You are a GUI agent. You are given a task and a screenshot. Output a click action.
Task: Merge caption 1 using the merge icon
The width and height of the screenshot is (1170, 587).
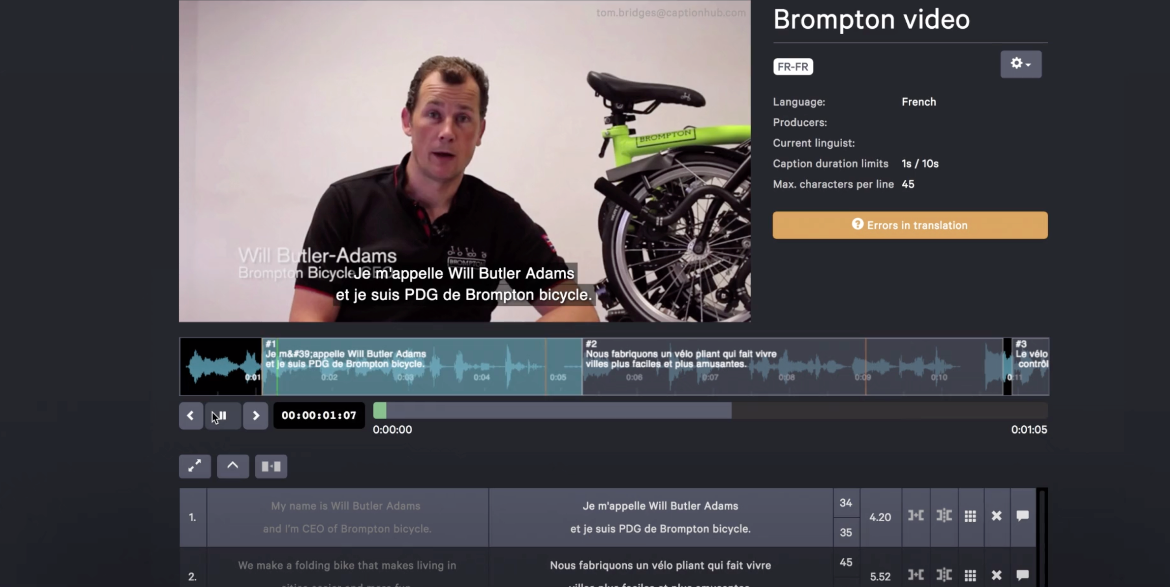point(915,516)
